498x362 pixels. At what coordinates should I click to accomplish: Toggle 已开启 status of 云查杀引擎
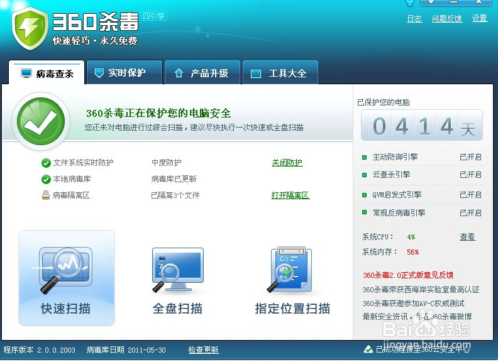click(471, 175)
